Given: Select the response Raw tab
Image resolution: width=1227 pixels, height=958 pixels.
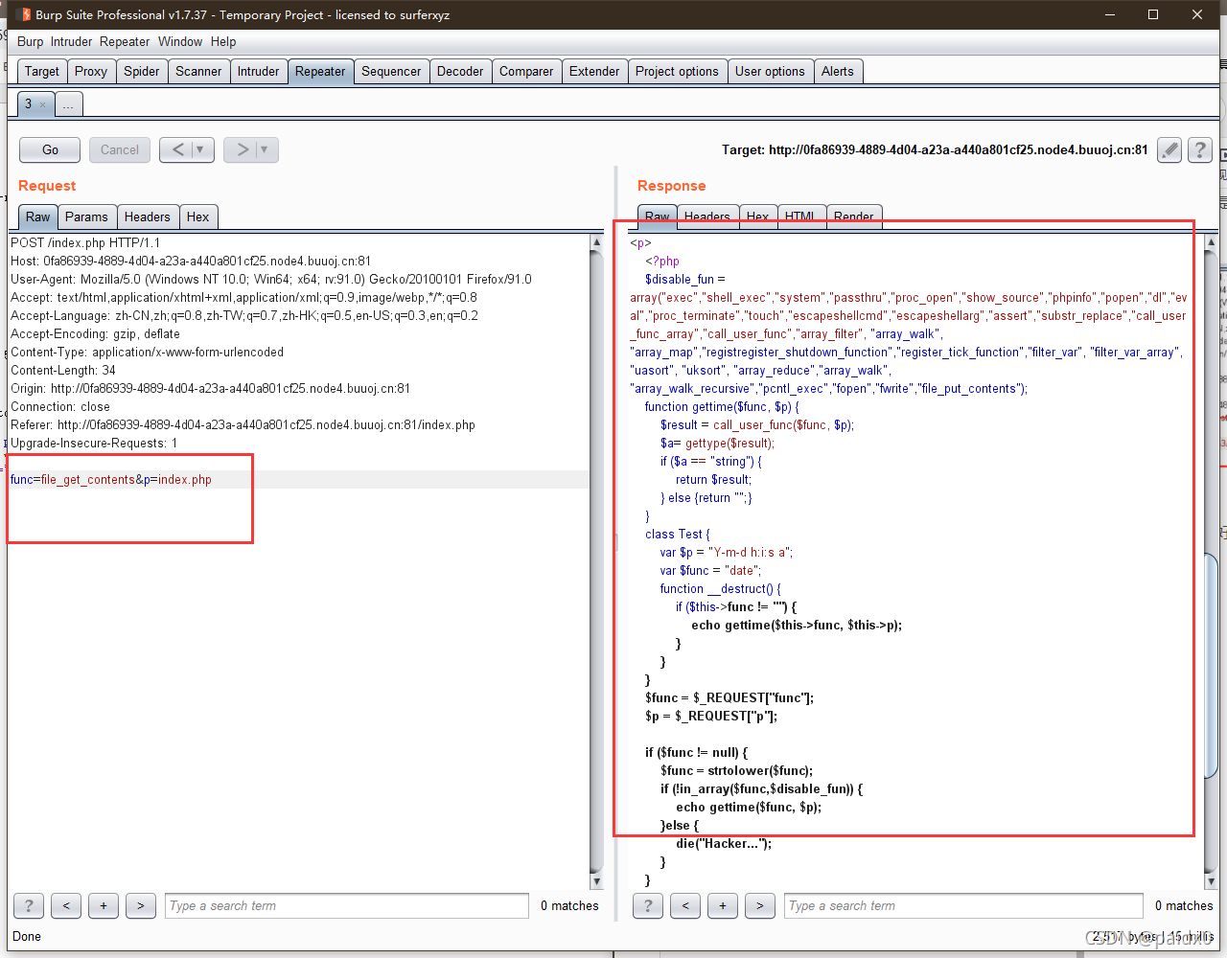Looking at the screenshot, I should coord(658,217).
